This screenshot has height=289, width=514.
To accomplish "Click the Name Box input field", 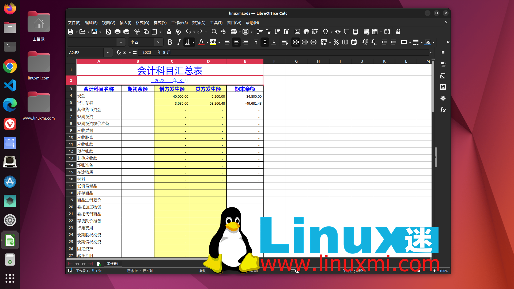I will [86, 53].
